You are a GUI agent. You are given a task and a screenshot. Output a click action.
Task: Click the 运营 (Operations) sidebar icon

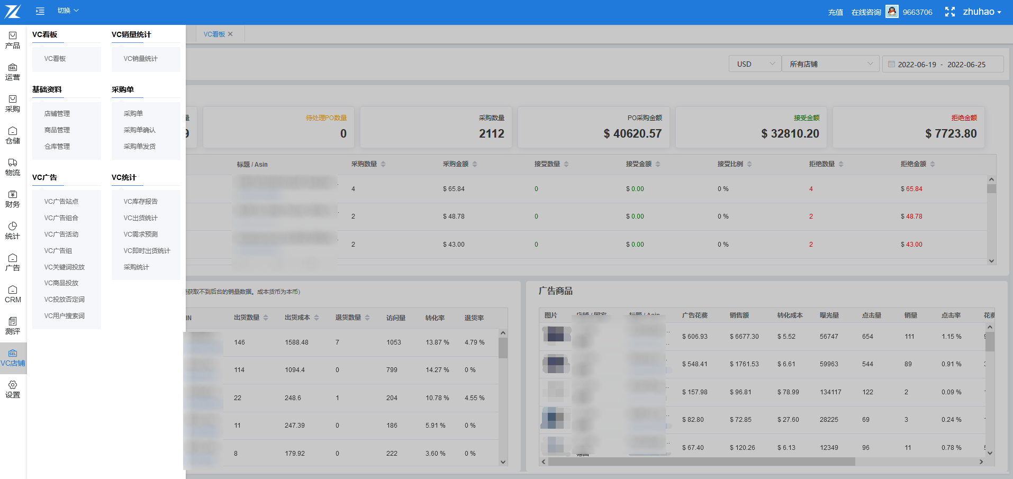click(x=13, y=72)
